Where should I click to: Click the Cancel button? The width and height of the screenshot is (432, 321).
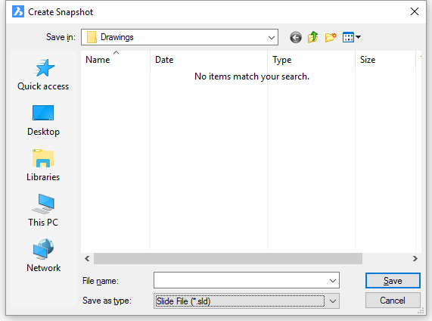click(393, 300)
